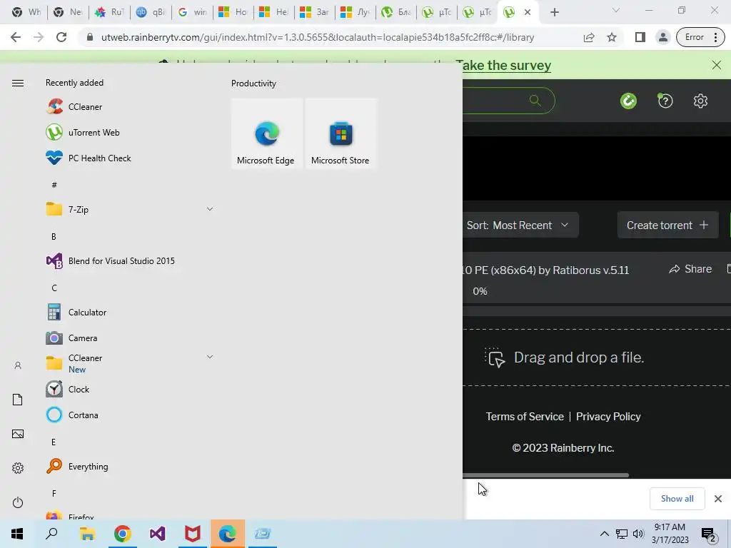731x548 pixels.
Task: Expand Start menu hamburger navigation
Action: click(x=18, y=83)
